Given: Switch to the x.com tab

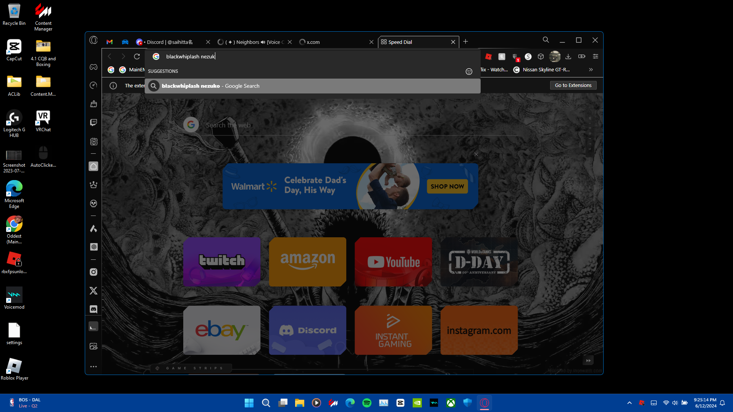Looking at the screenshot, I should (x=332, y=42).
